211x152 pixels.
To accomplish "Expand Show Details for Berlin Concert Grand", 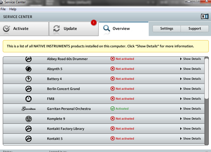I will [x=191, y=89].
